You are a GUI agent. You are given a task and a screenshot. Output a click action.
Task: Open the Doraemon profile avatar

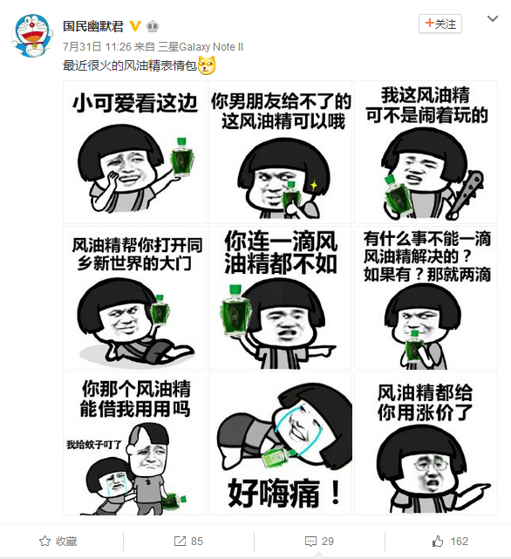click(x=32, y=35)
